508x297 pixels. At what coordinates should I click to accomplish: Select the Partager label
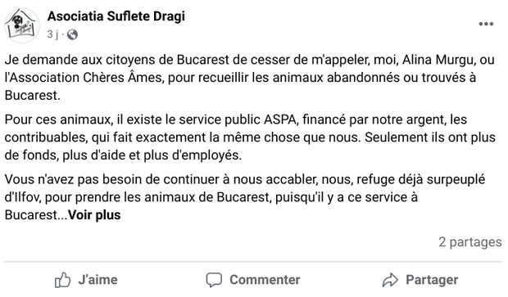(x=432, y=280)
